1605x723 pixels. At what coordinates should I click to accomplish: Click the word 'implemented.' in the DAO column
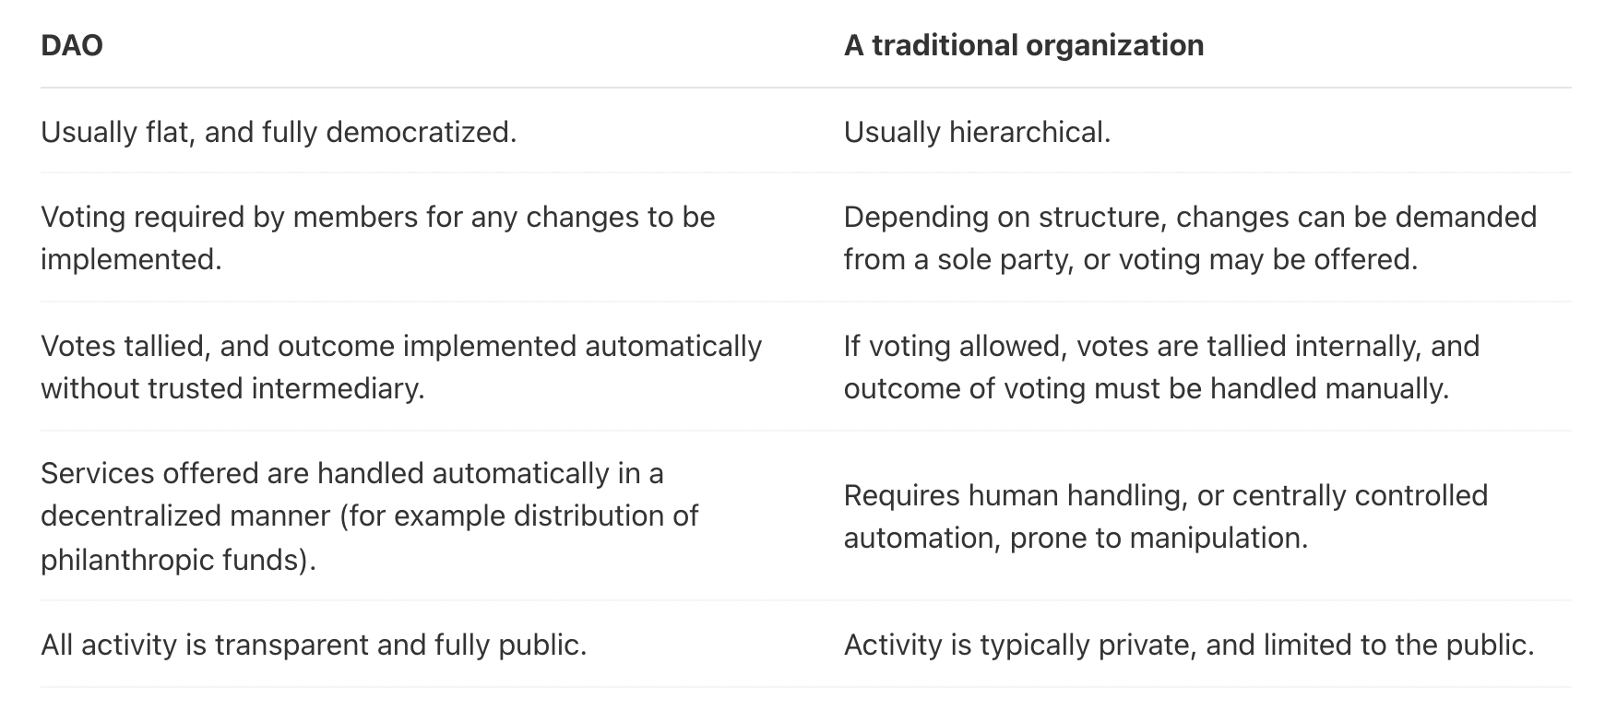pyautogui.click(x=131, y=259)
